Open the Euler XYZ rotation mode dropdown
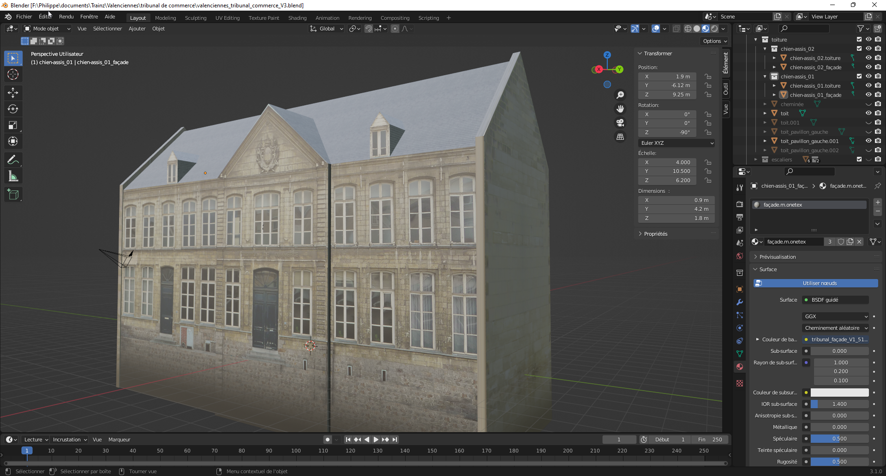Viewport: 886px width, 476px height. click(x=676, y=143)
